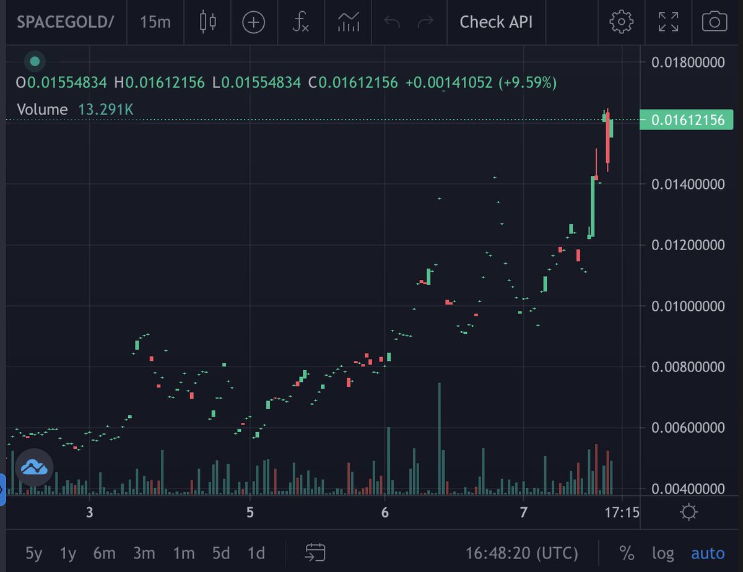
Task: Open the SPACEGOLD symbol search
Action: coord(66,22)
